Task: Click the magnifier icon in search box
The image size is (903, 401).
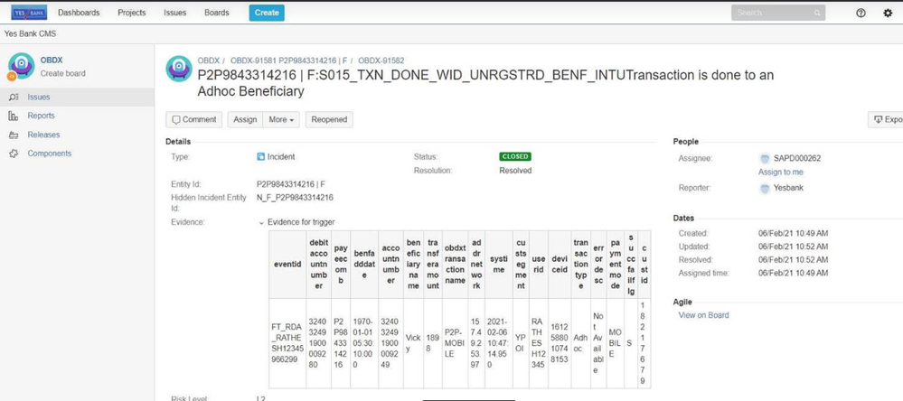Action: point(817,13)
